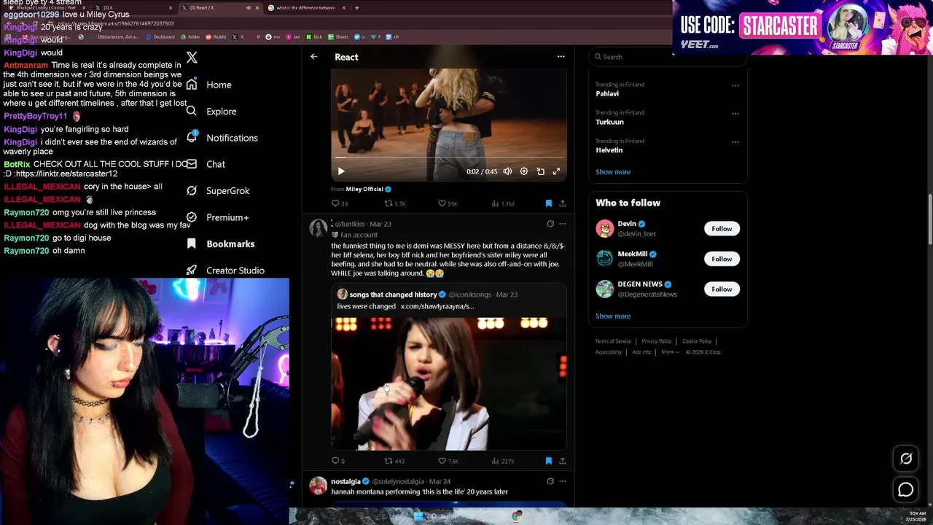Click the X logo in the sidebar
This screenshot has width=933, height=525.
click(x=192, y=58)
